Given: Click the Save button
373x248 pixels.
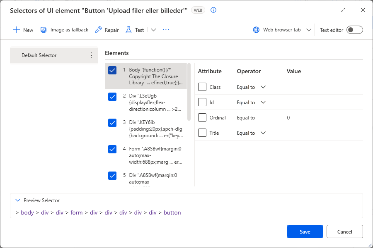Looking at the screenshot, I should click(x=305, y=231).
